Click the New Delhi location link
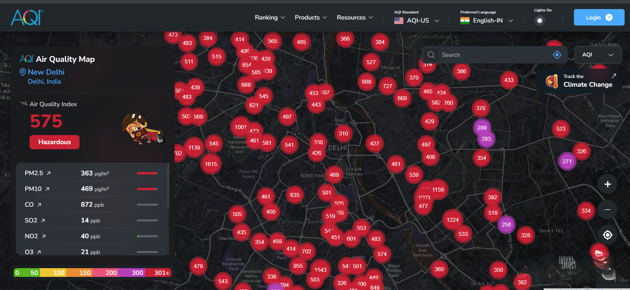This screenshot has width=630, height=290. [46, 72]
